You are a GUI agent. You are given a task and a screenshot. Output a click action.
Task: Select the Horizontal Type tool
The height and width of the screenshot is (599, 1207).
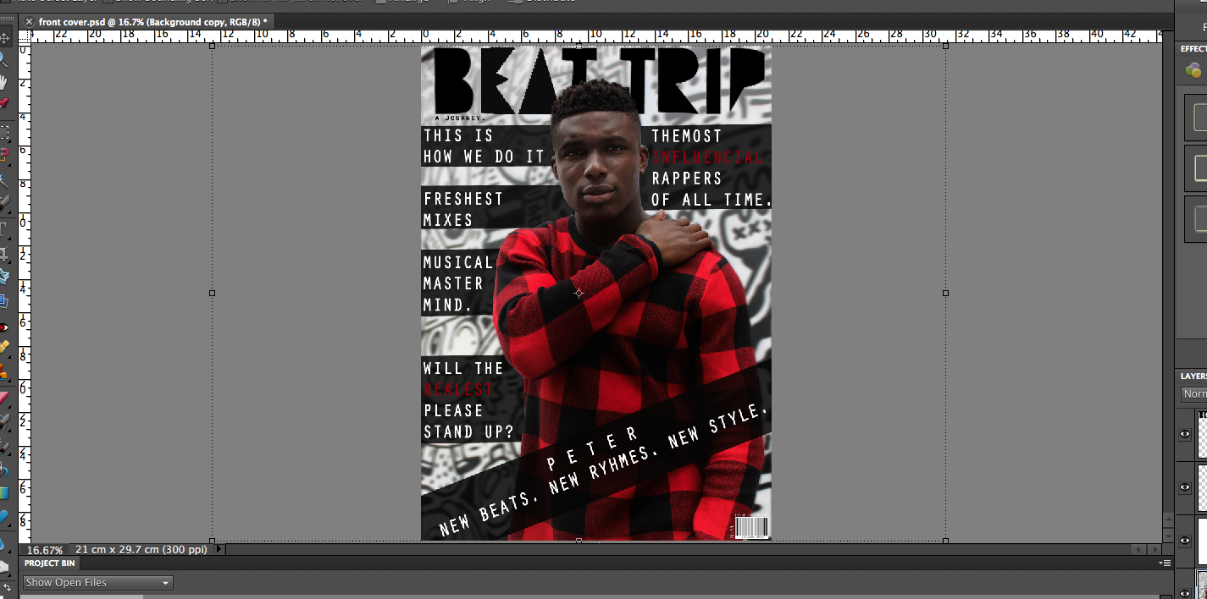coord(4,228)
